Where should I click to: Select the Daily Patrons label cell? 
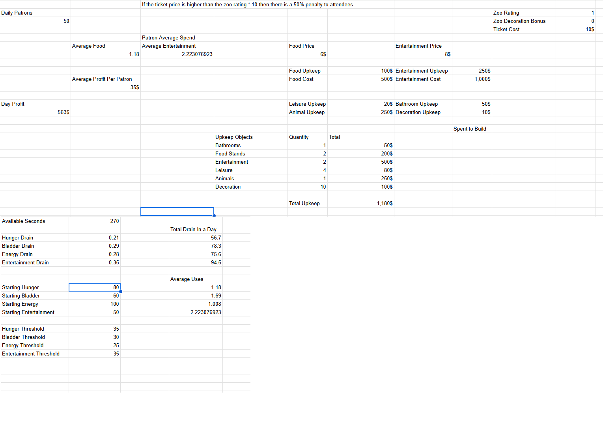(x=35, y=13)
